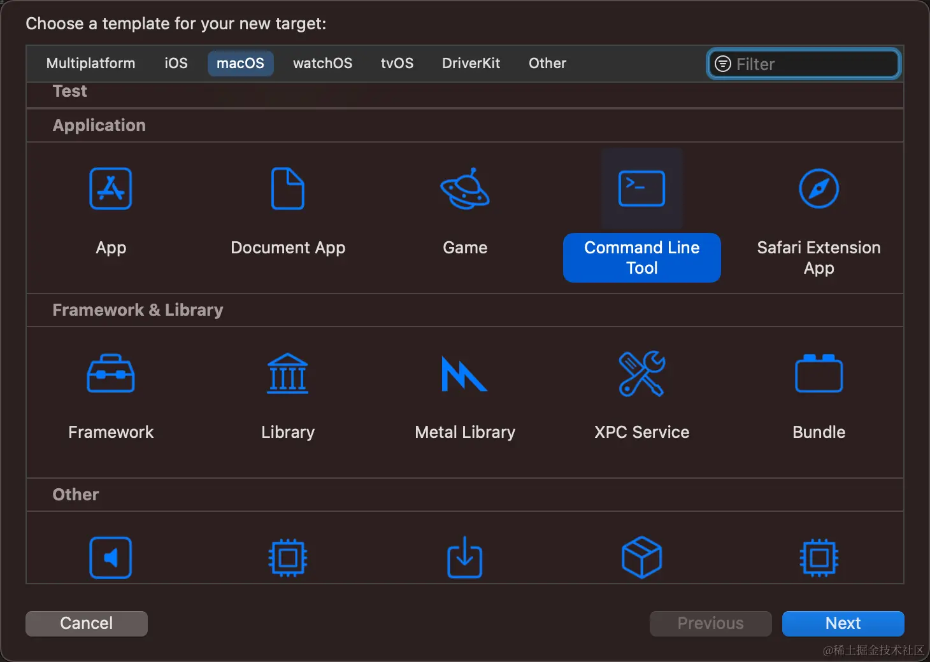Image resolution: width=930 pixels, height=662 pixels.
Task: Click the Metal Library label
Action: pos(465,432)
